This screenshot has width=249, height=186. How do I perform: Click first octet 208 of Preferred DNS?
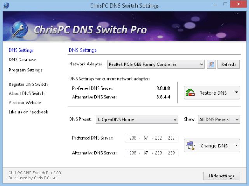(133, 138)
